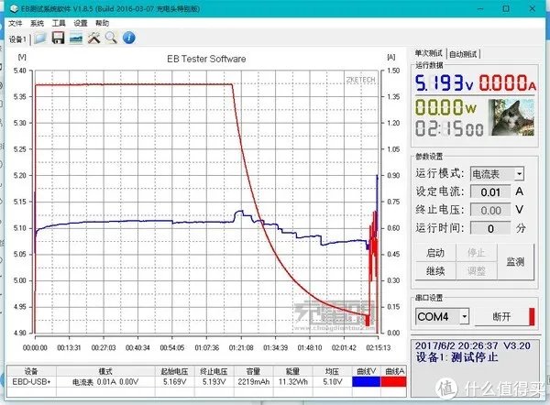
Task: Click the 监测 button
Action: 515,261
